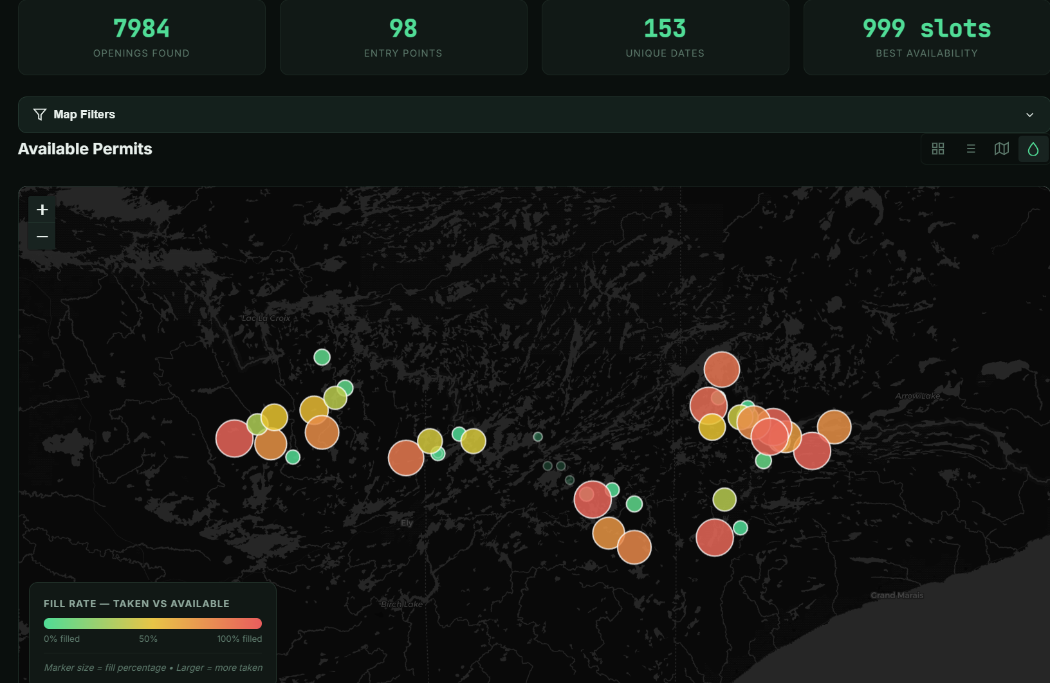Click the 7984 Openings Found card
1050x683 pixels.
142,37
